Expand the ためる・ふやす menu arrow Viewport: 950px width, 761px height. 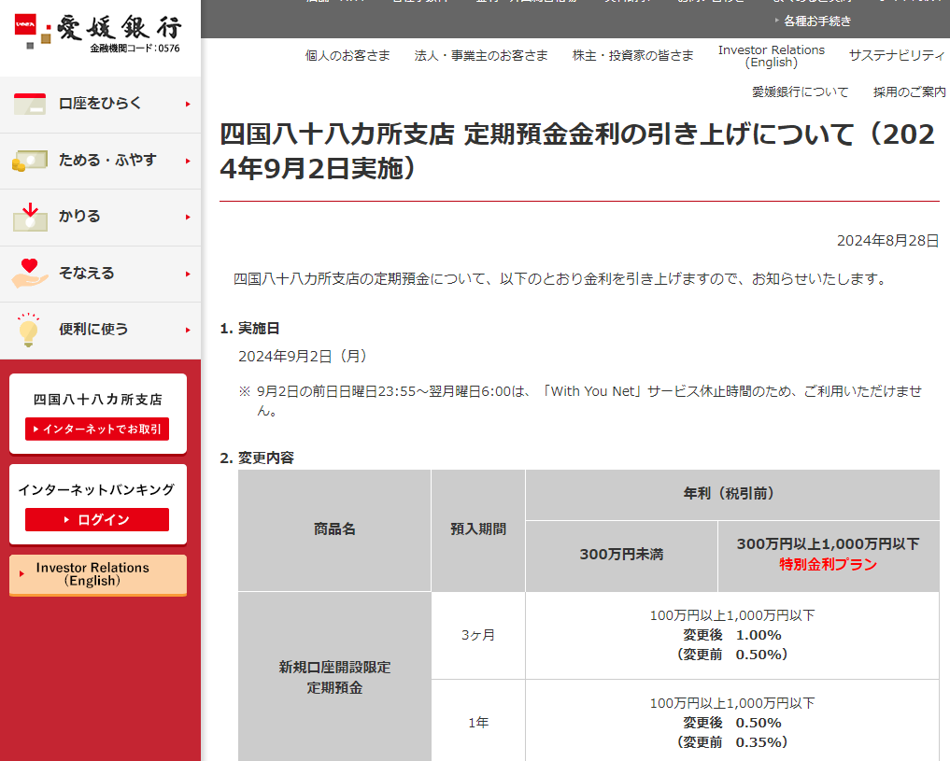click(188, 161)
